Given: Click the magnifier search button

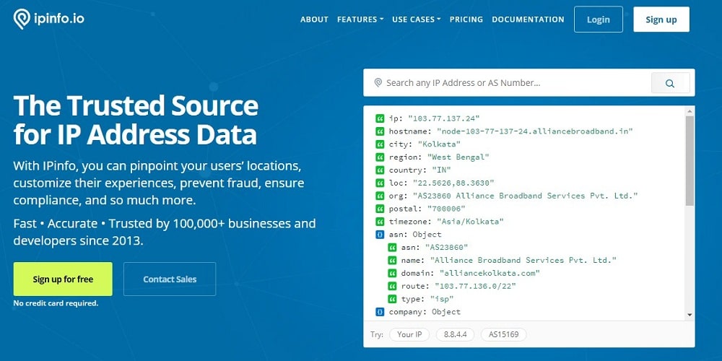Looking at the screenshot, I should [670, 83].
